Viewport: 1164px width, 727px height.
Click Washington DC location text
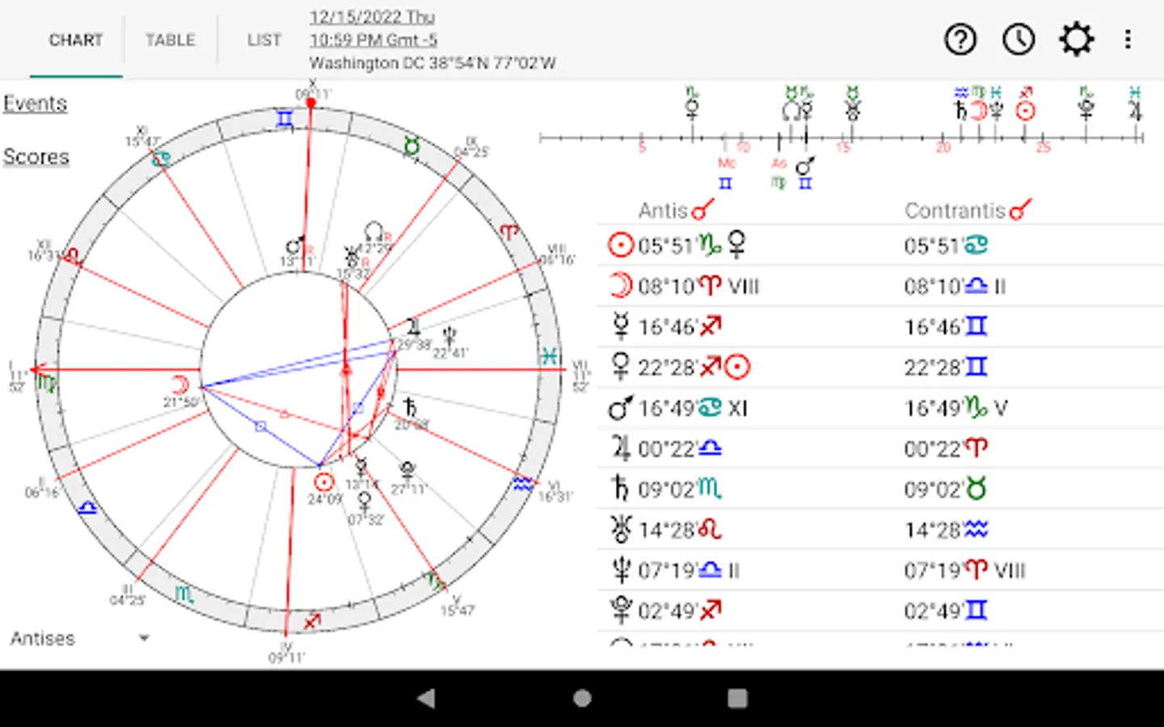click(x=432, y=63)
